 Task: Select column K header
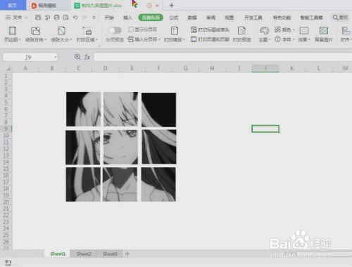(x=292, y=68)
